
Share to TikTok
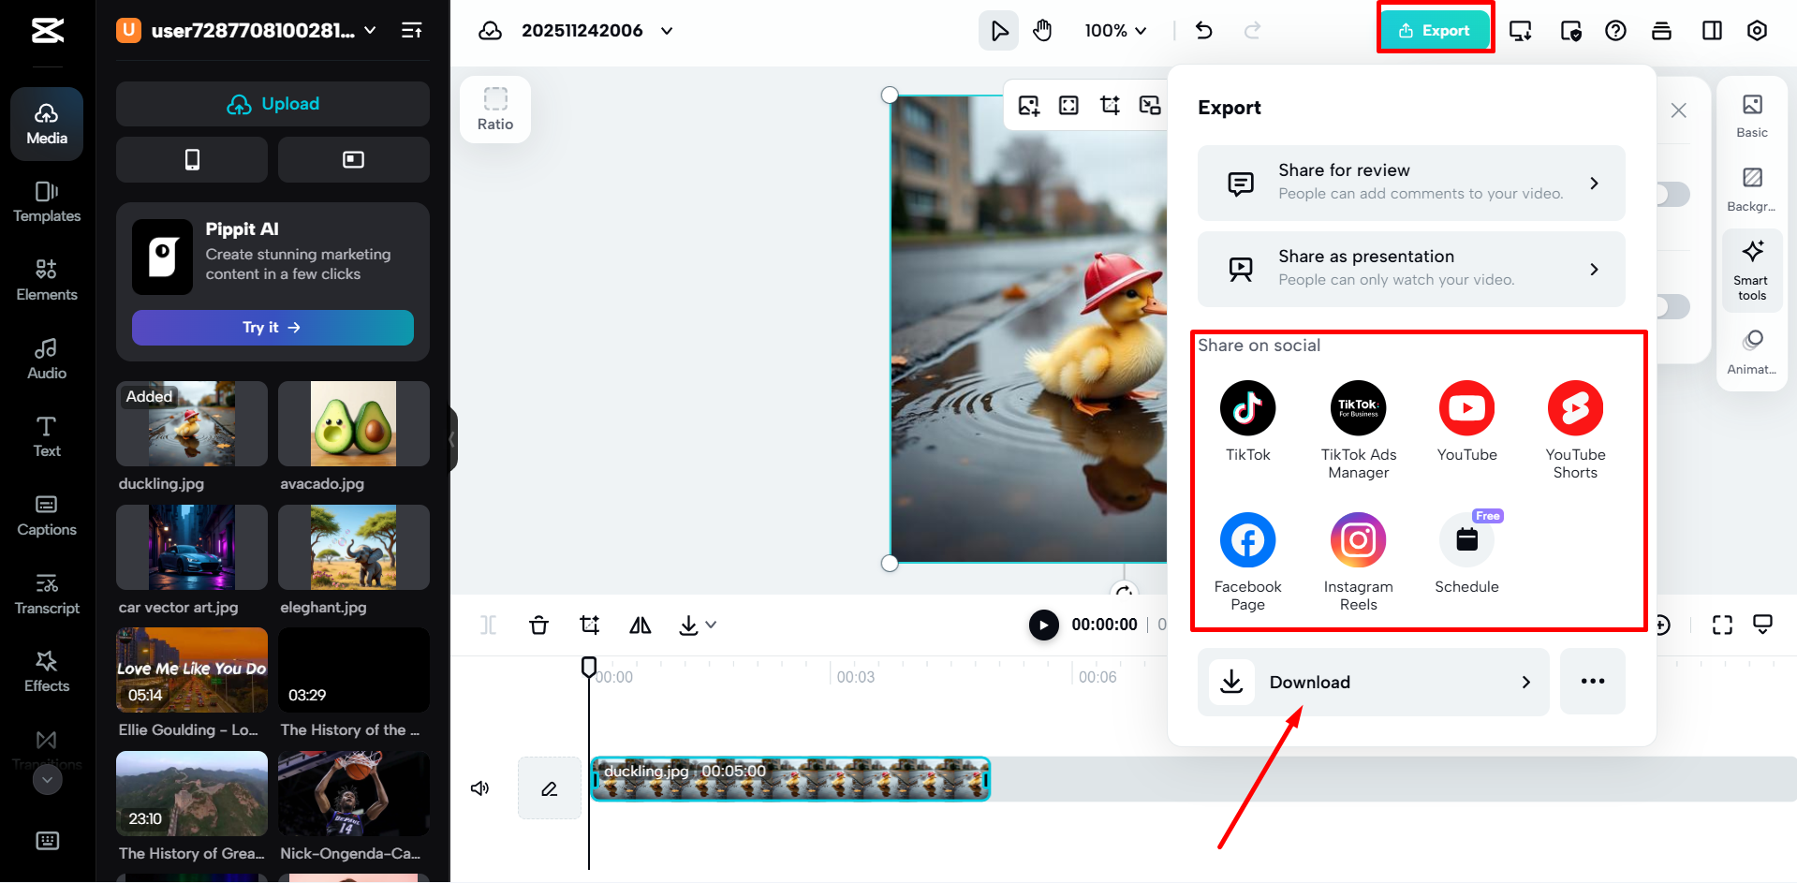(1248, 420)
